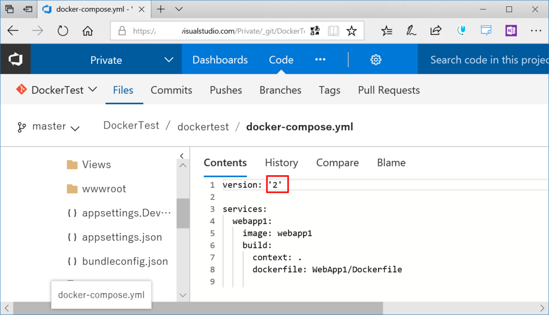549x315 pixels.
Task: Switch to the Files tab
Action: coord(123,90)
